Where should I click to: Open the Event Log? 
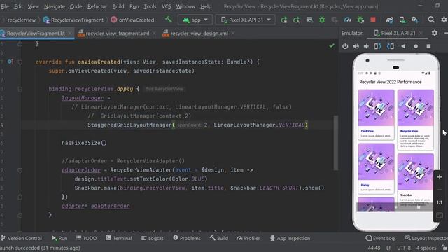pos(380,238)
